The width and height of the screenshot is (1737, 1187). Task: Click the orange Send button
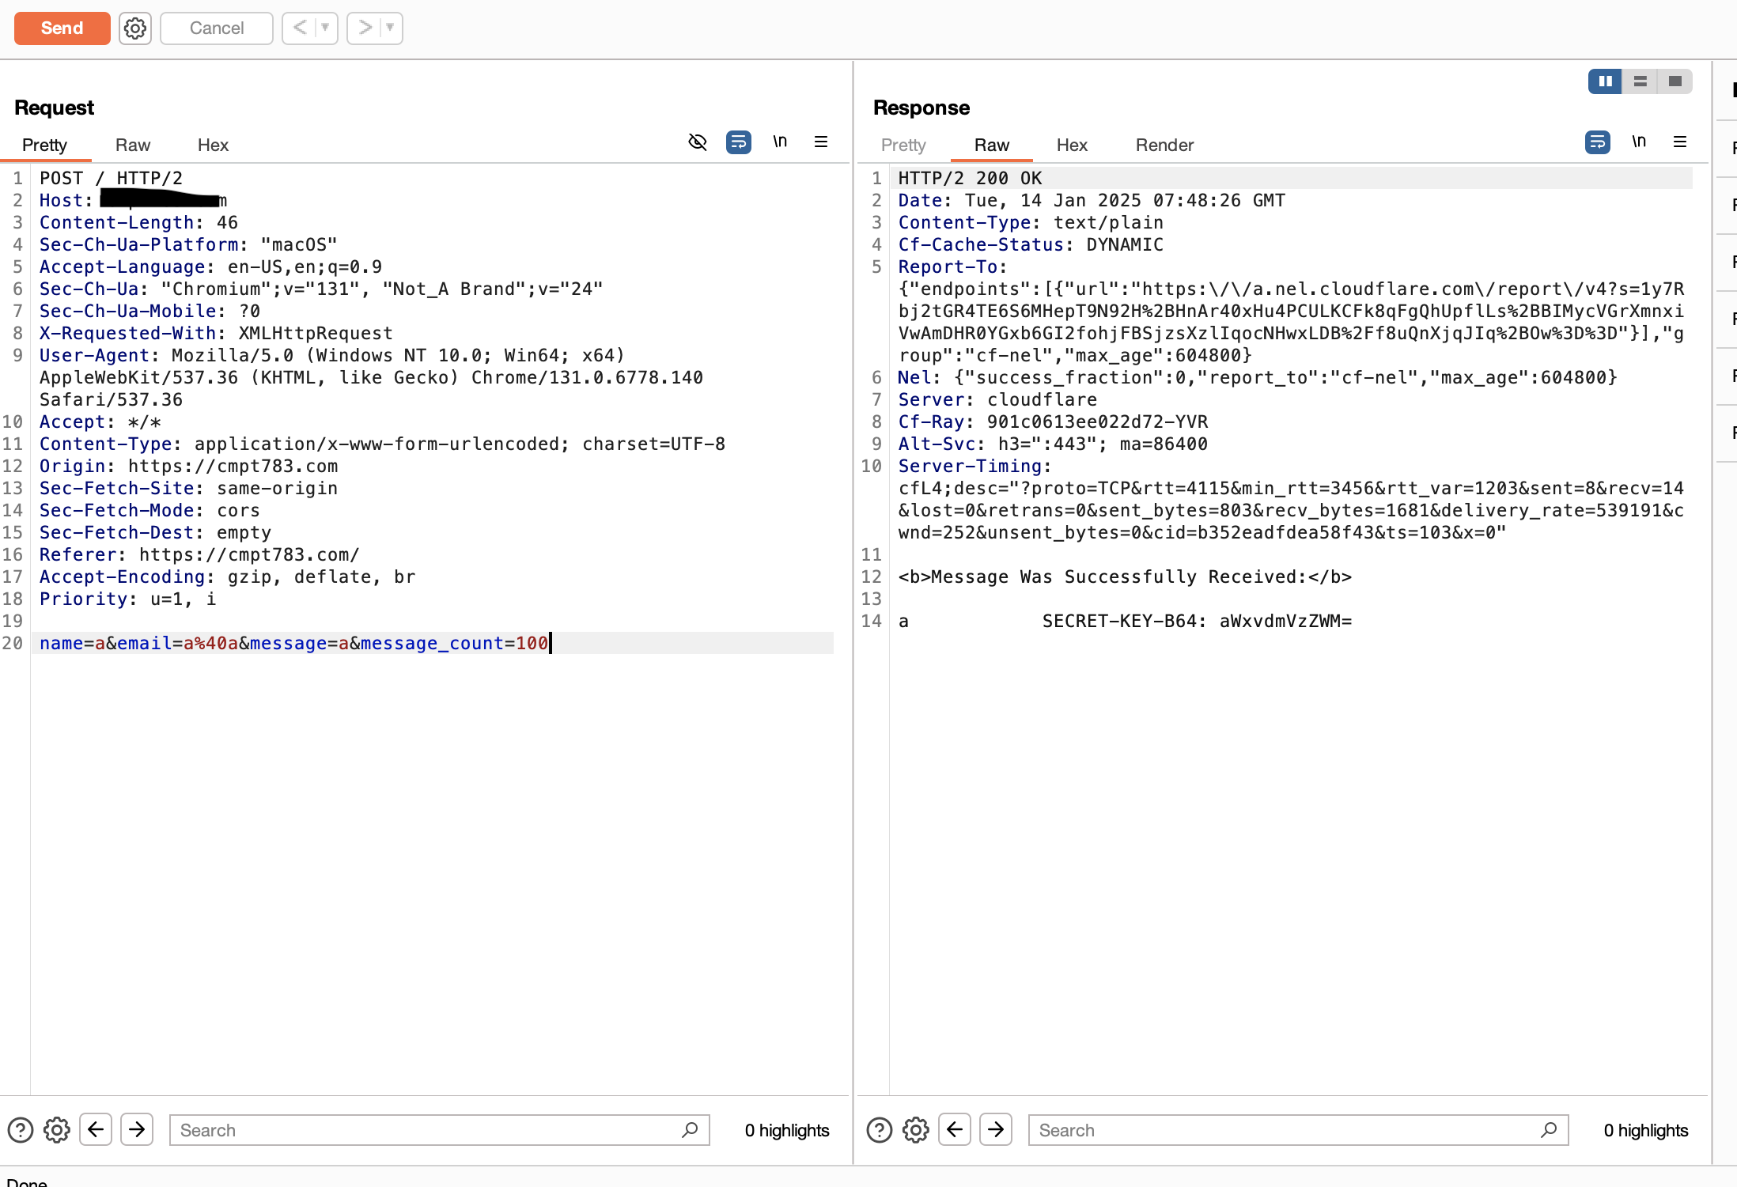click(x=62, y=28)
